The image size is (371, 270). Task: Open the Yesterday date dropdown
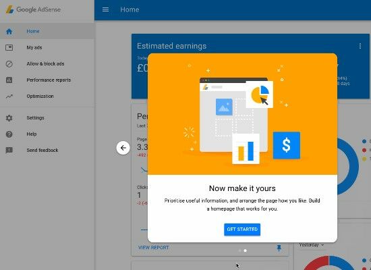pyautogui.click(x=311, y=244)
